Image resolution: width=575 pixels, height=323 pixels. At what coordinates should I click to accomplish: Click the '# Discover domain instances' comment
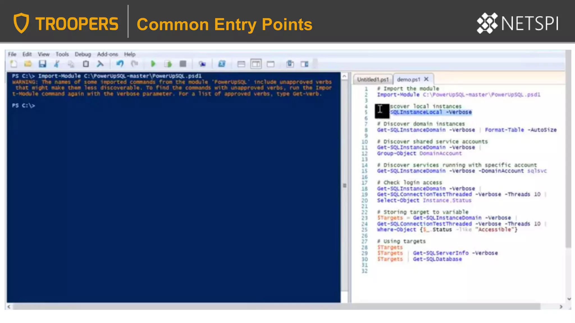coord(421,124)
